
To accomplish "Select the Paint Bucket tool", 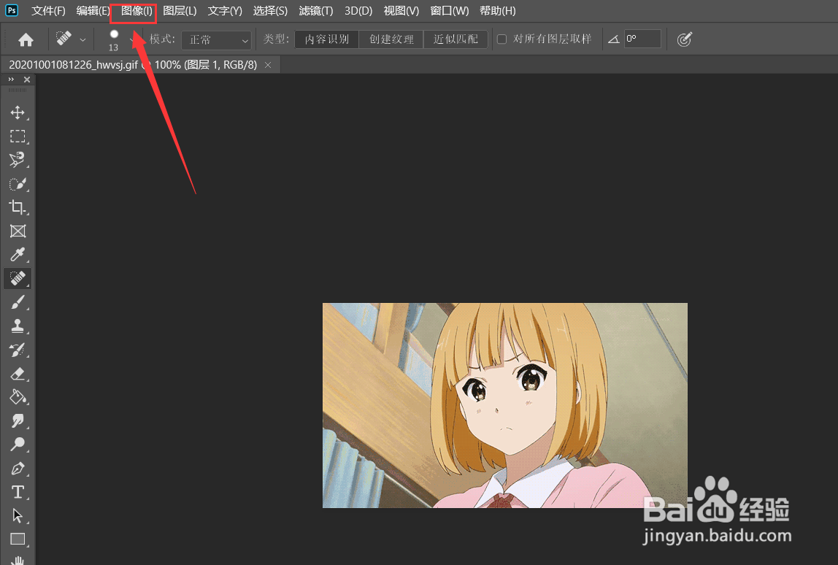I will click(18, 396).
